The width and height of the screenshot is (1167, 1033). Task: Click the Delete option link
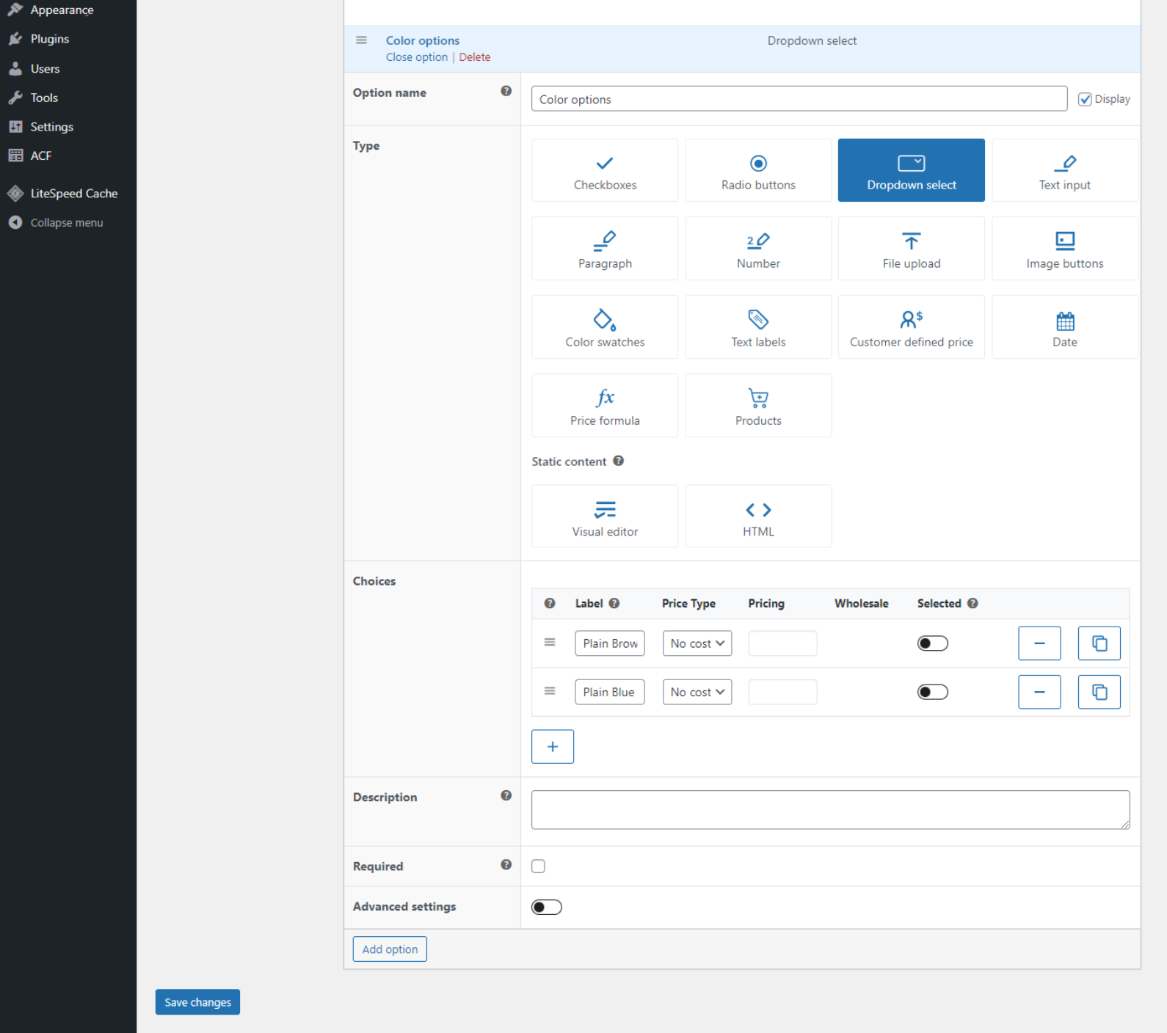point(474,57)
